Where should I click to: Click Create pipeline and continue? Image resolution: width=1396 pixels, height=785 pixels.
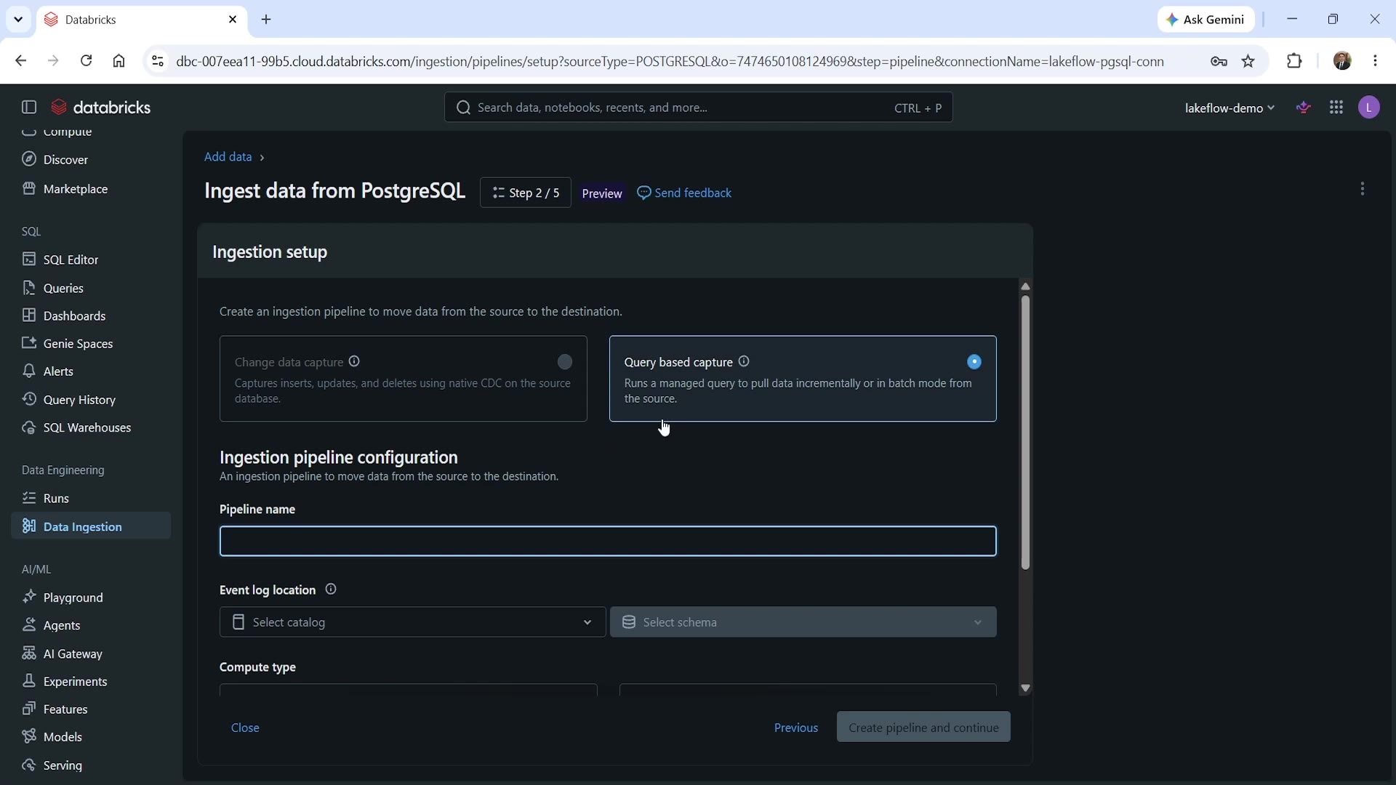coord(923,728)
